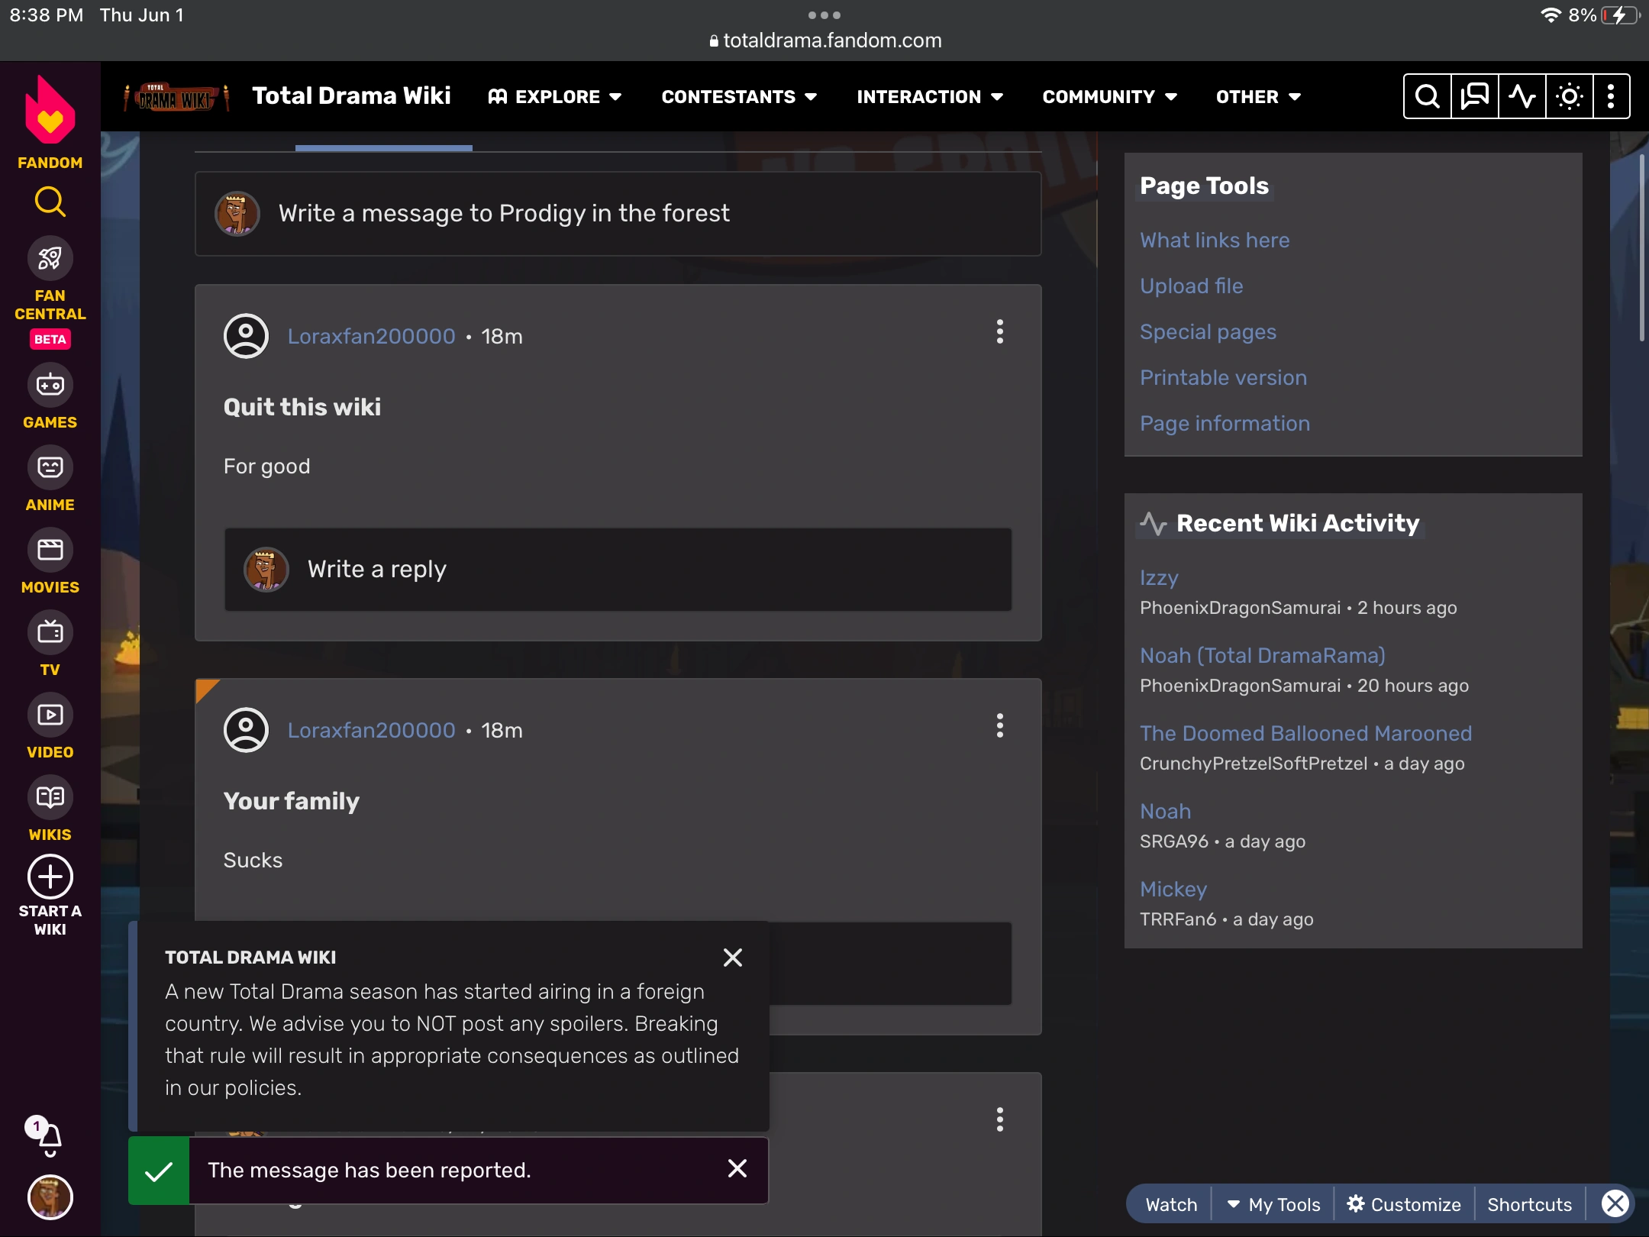Toggle the light/dark theme sun icon
Image resolution: width=1649 pixels, height=1237 pixels.
click(1569, 96)
